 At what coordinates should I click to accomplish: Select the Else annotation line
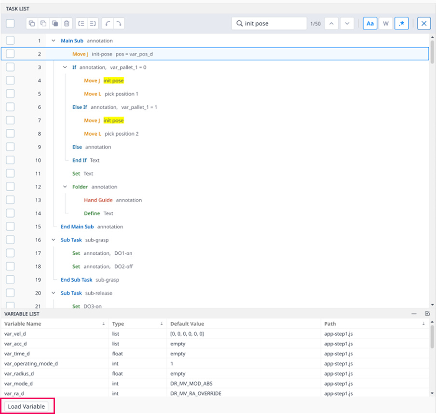(215, 147)
